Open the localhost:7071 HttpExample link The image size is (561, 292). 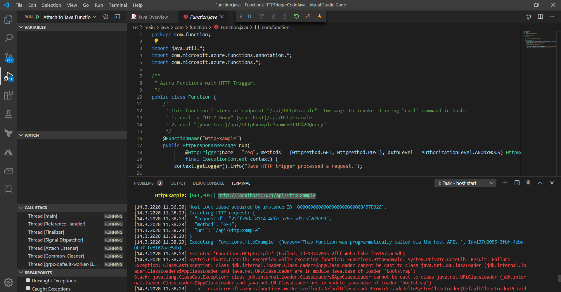point(267,195)
